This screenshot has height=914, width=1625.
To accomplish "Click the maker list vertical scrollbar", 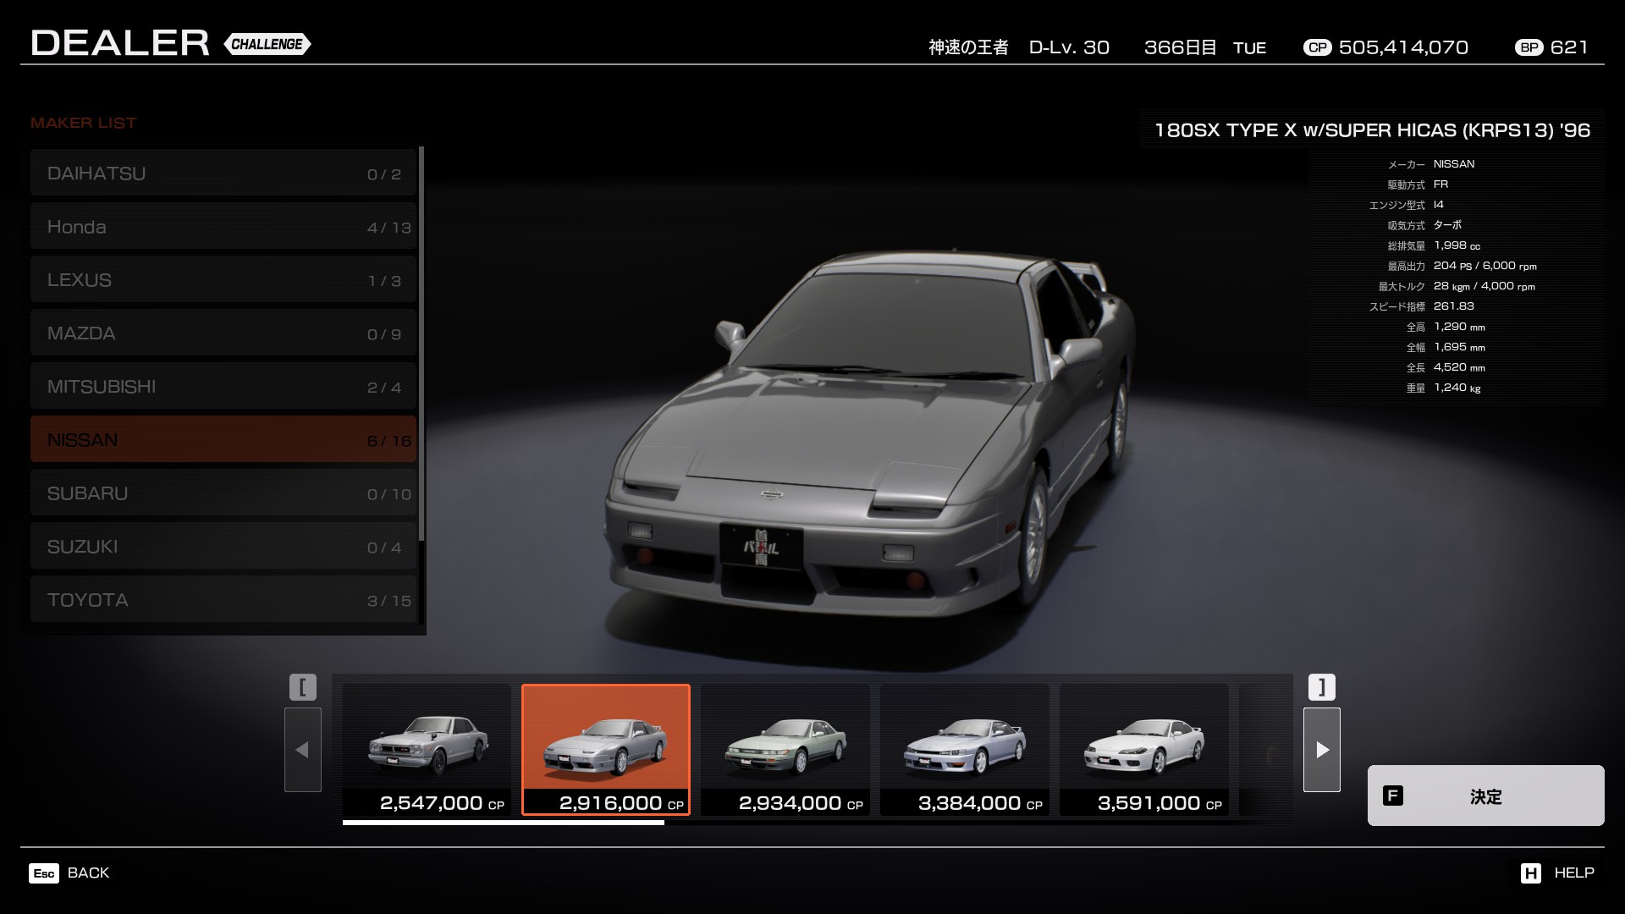I will pyautogui.click(x=421, y=343).
